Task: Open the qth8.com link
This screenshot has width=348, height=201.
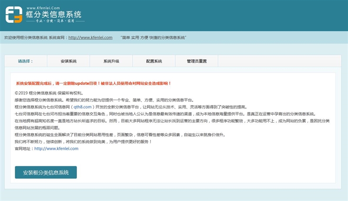Action: (x=83, y=107)
